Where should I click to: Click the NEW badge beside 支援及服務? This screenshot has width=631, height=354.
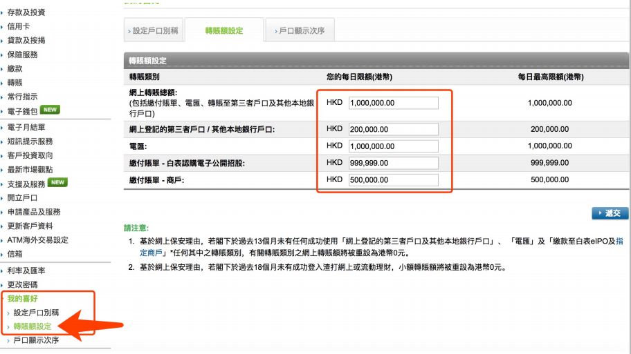pyautogui.click(x=57, y=182)
